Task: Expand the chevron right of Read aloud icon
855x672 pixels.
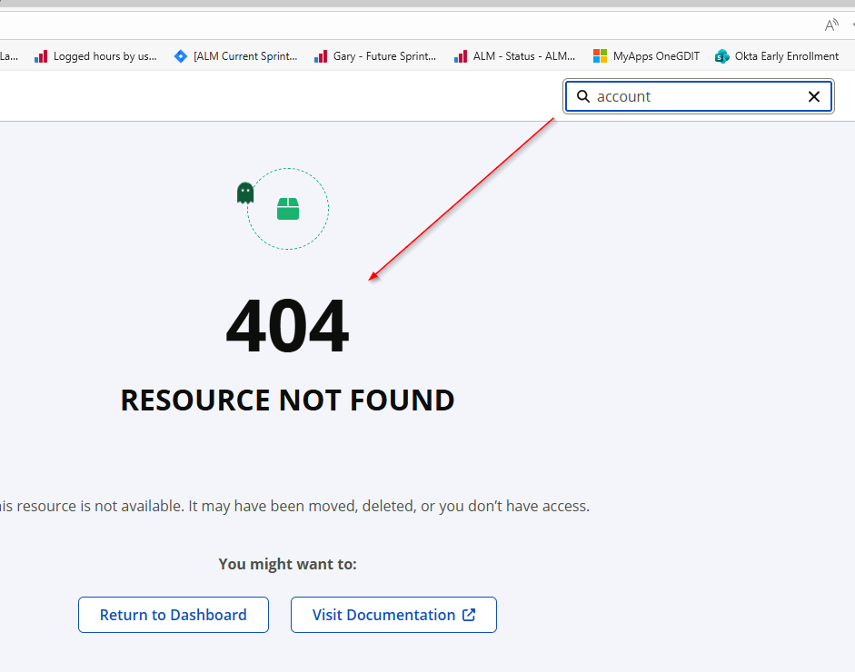Action: coord(851,25)
